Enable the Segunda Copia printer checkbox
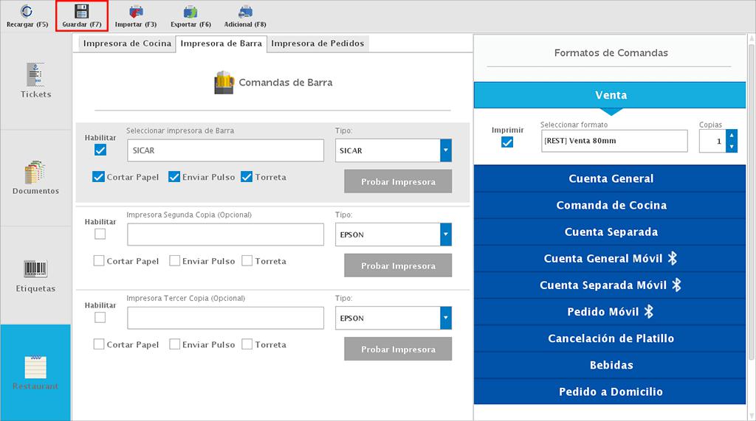 [100, 234]
